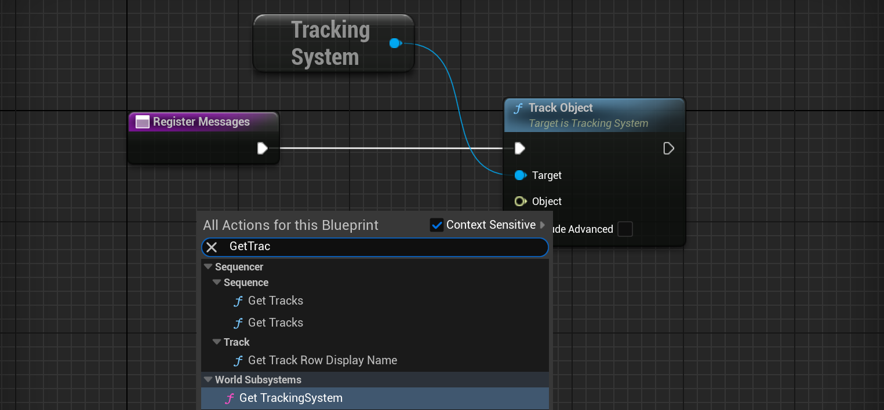Collapse the World Subsystems category
The height and width of the screenshot is (410, 884).
tap(208, 380)
